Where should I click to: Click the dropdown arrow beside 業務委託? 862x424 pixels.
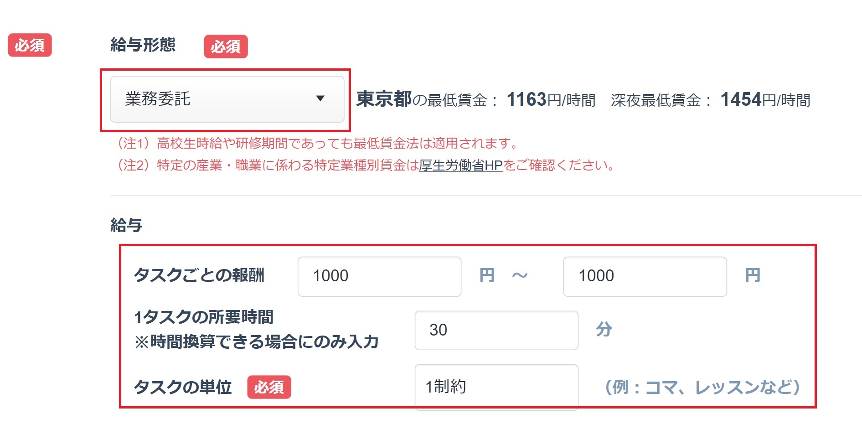click(320, 98)
